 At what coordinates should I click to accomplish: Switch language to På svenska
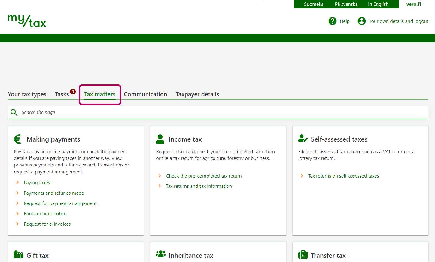click(x=346, y=4)
